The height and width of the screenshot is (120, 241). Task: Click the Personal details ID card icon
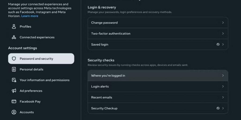tap(14, 69)
